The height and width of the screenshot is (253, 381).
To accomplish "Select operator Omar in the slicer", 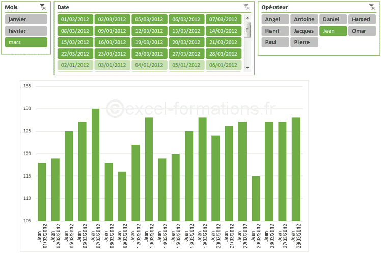I will point(362,31).
